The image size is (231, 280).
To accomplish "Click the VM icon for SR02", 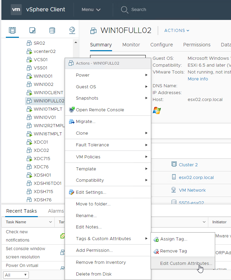I will [x=29, y=43].
